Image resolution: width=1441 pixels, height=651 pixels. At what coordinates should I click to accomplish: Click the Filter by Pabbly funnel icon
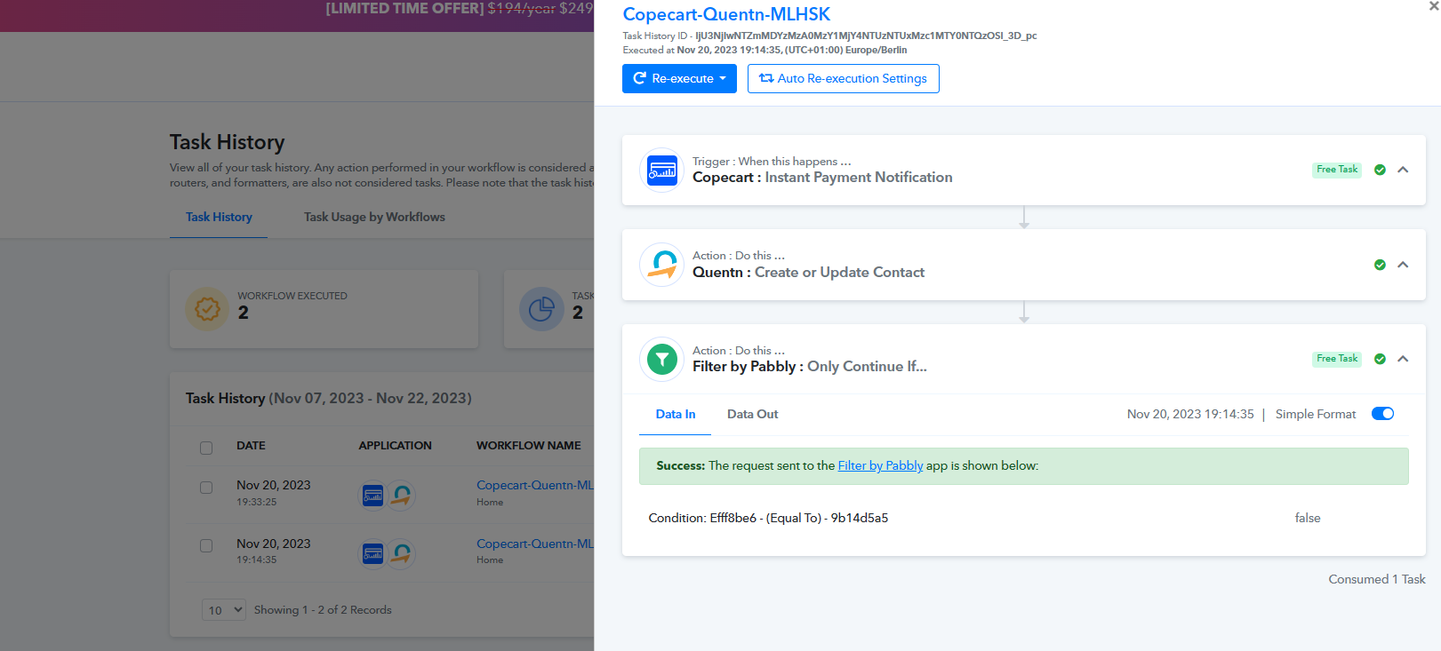[x=661, y=359]
